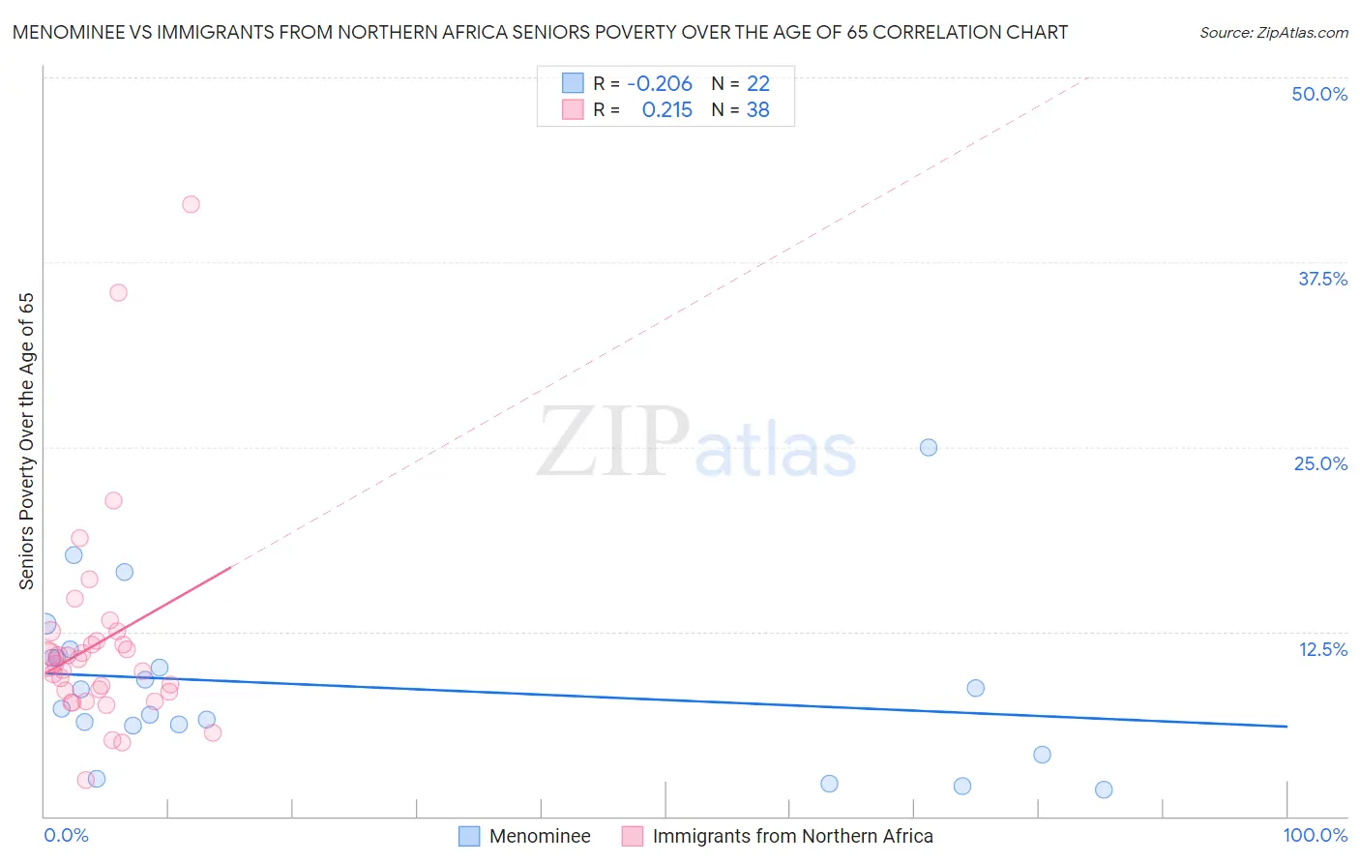Click the pink swatch beside R = 0.215
1360x863 pixels.
coord(573,109)
